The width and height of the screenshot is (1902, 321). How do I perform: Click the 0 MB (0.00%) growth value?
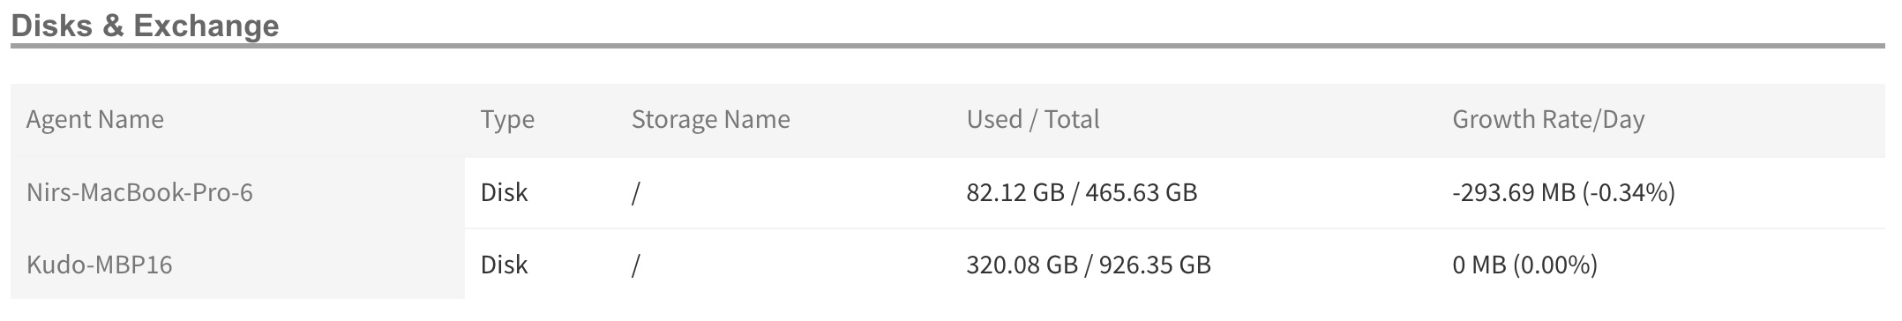coord(1524,265)
